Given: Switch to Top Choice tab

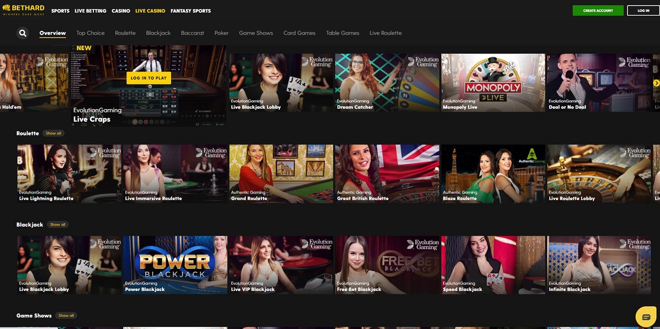Looking at the screenshot, I should [x=90, y=33].
